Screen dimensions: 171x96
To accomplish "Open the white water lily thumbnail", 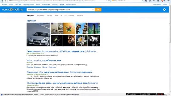I will coord(81,41).
